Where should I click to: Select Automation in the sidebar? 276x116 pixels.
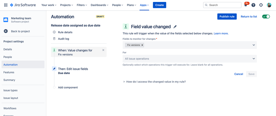tap(23, 65)
